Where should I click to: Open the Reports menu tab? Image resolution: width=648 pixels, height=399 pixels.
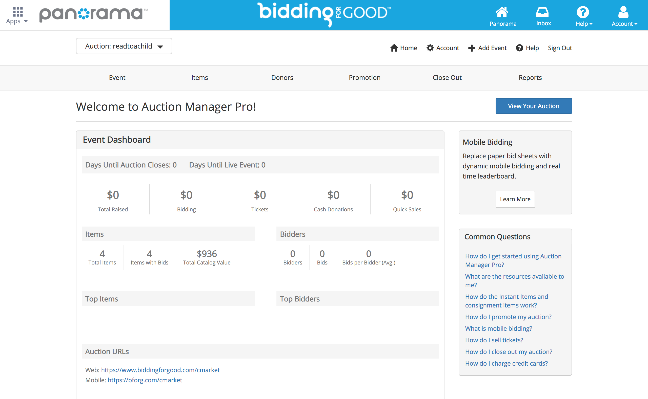530,78
